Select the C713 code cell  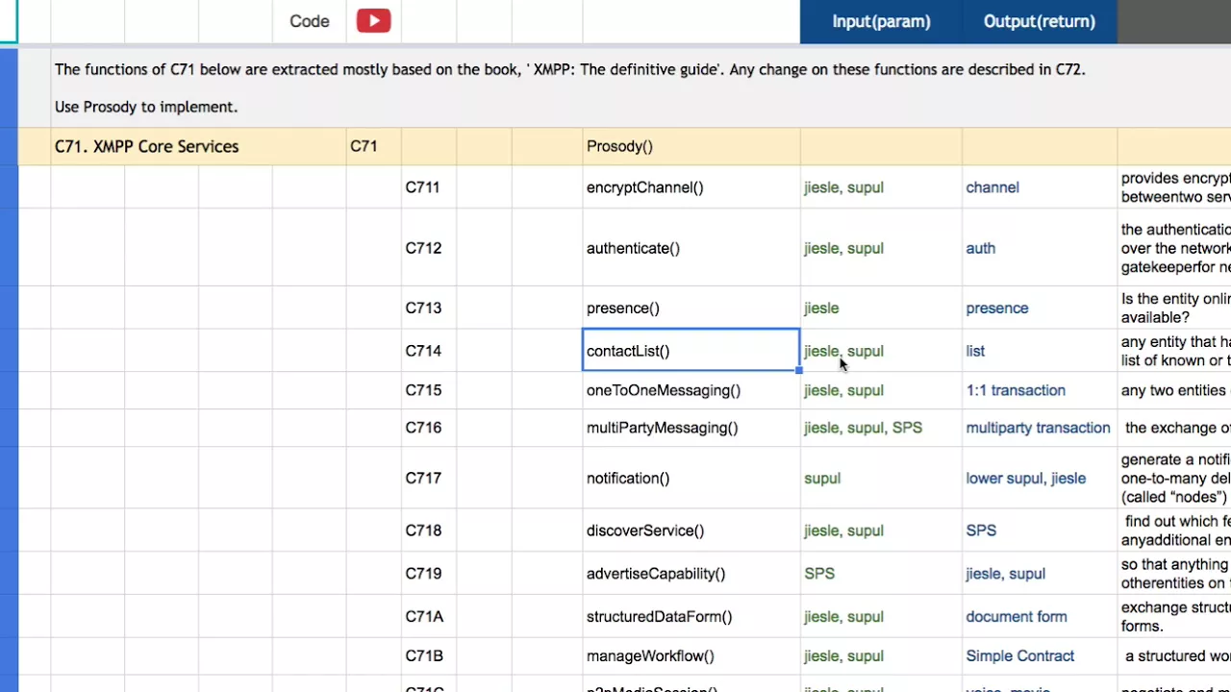coord(429,308)
